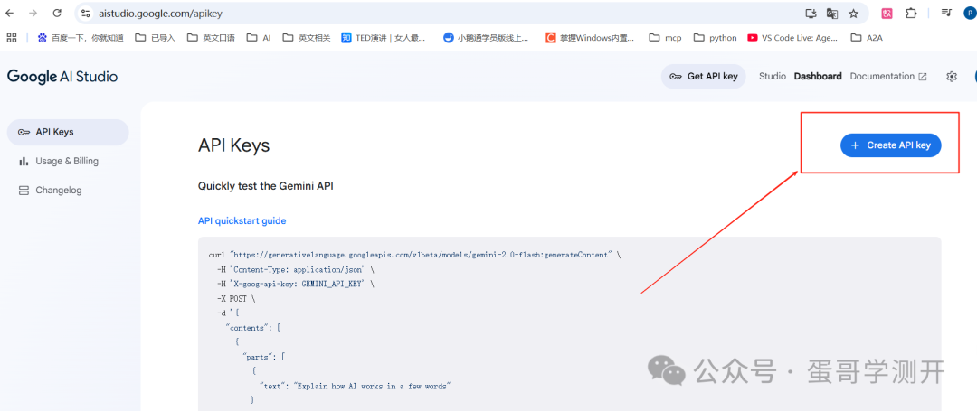Click the browser forward arrow
977x411 pixels.
[33, 13]
